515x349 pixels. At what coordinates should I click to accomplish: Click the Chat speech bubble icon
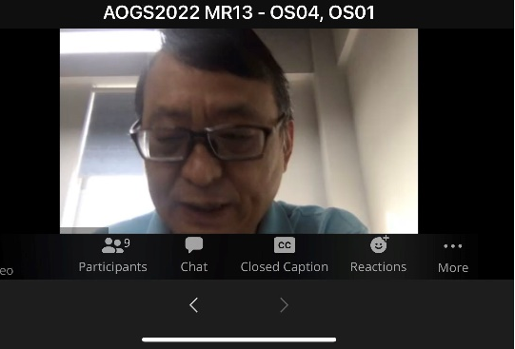(x=194, y=244)
